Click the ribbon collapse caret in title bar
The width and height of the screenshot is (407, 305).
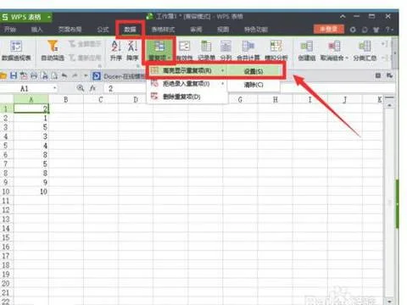click(343, 17)
